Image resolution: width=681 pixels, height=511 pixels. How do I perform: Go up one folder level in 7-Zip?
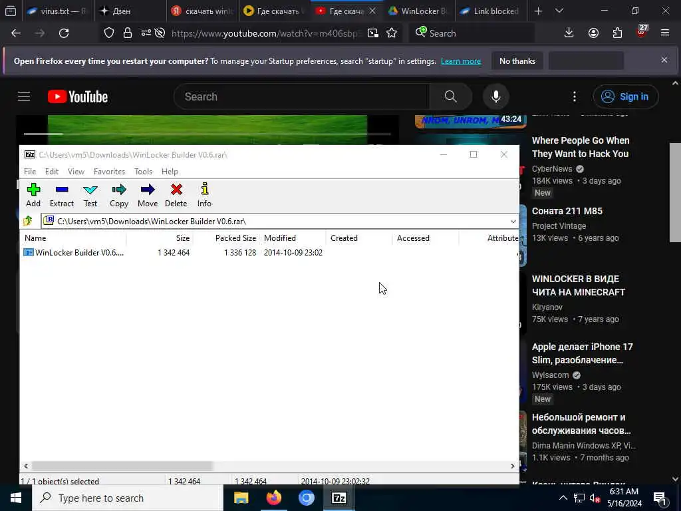pos(28,221)
